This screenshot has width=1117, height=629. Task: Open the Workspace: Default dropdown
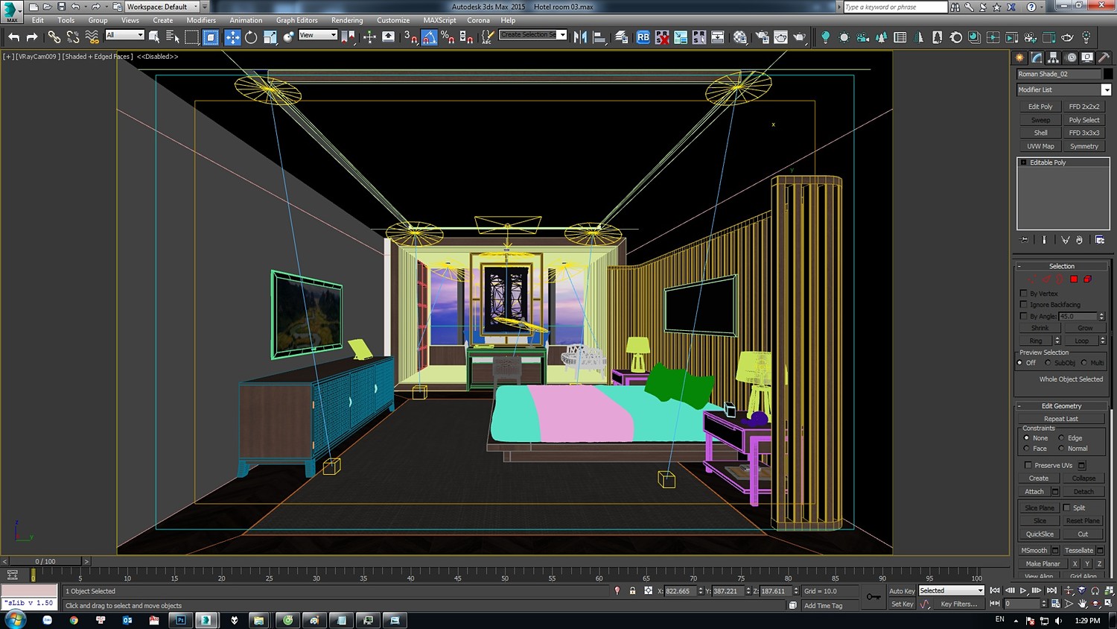point(162,7)
